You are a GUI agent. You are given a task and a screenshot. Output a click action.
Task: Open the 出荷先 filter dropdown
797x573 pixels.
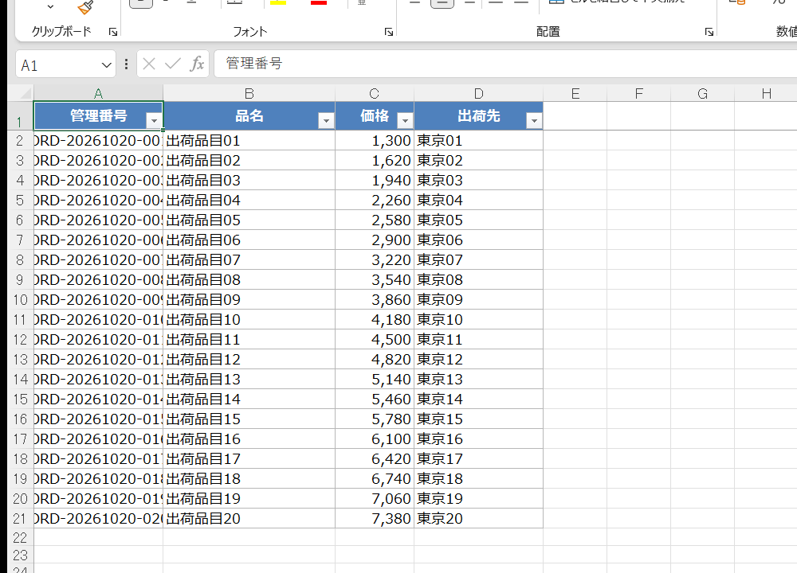534,121
